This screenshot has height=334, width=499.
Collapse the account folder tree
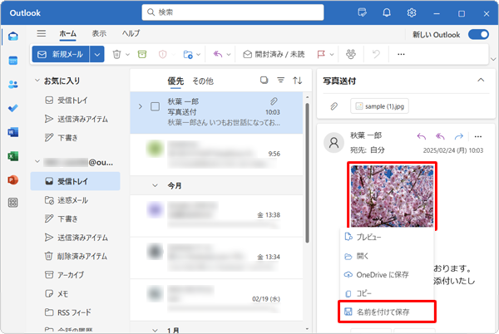pyautogui.click(x=37, y=161)
